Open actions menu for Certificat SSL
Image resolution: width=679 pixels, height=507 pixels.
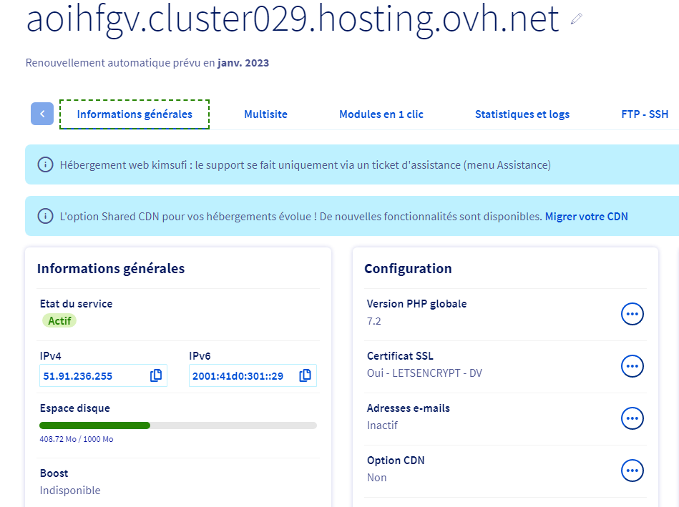pyautogui.click(x=632, y=365)
